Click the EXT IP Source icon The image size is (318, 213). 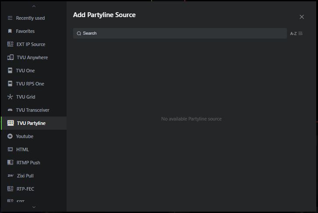11,44
